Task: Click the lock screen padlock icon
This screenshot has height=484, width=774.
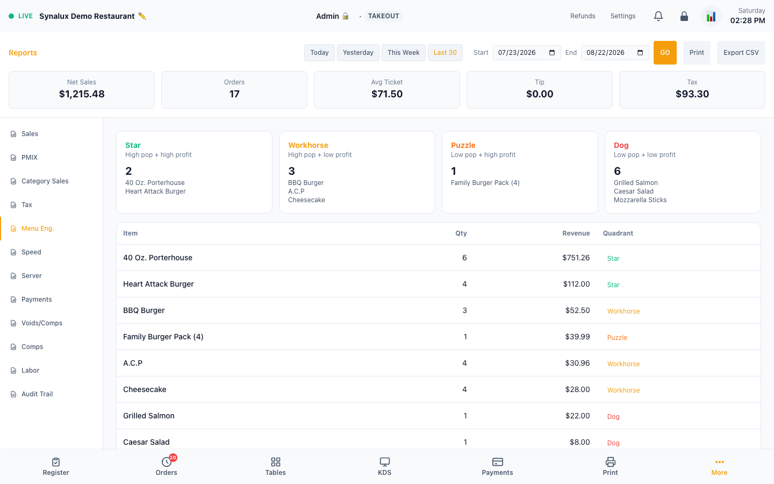Action: click(684, 16)
